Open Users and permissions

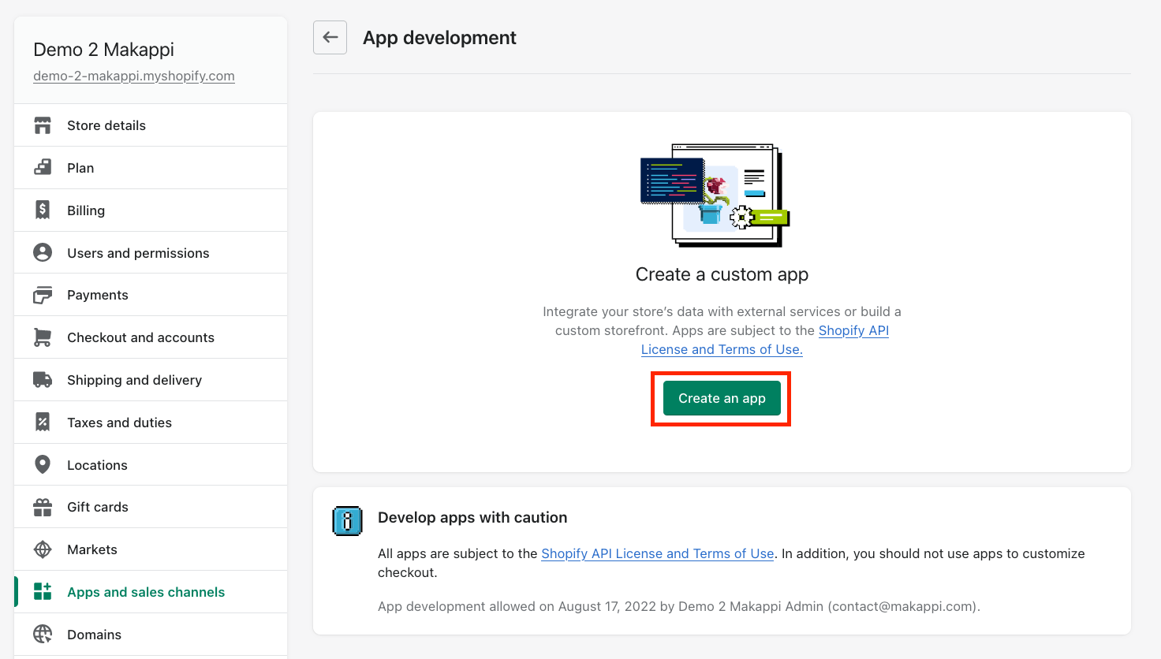151,252
